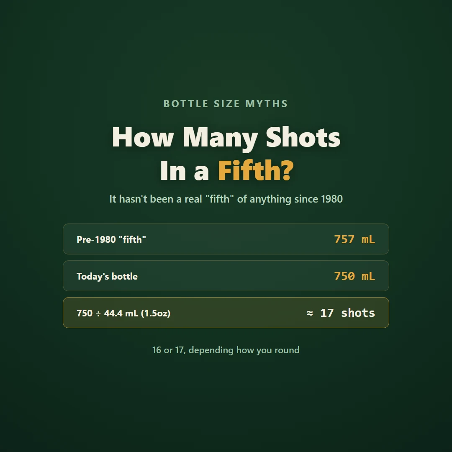Click the "Pre-1980 "fifth"" label text
The height and width of the screenshot is (452, 452).
click(111, 239)
